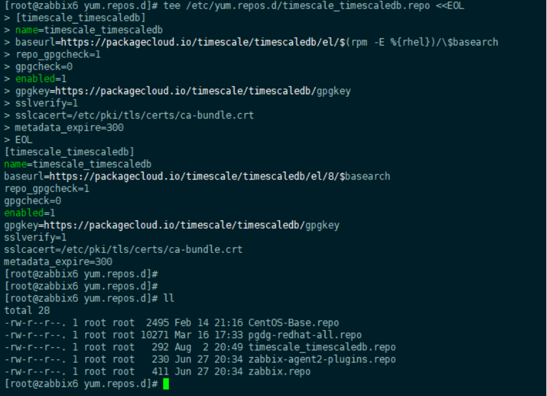The width and height of the screenshot is (547, 396).
Task: Click the CentOS-Base.repo file name
Action: click(x=294, y=323)
